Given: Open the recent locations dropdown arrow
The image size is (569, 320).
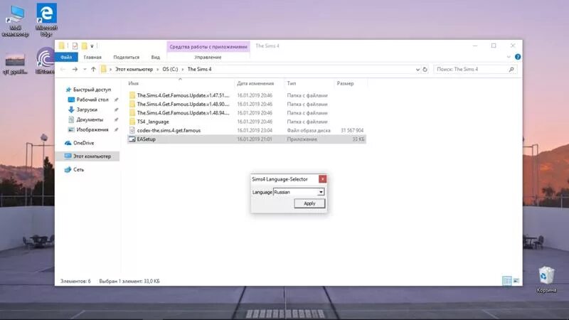Looking at the screenshot, I should [85, 69].
